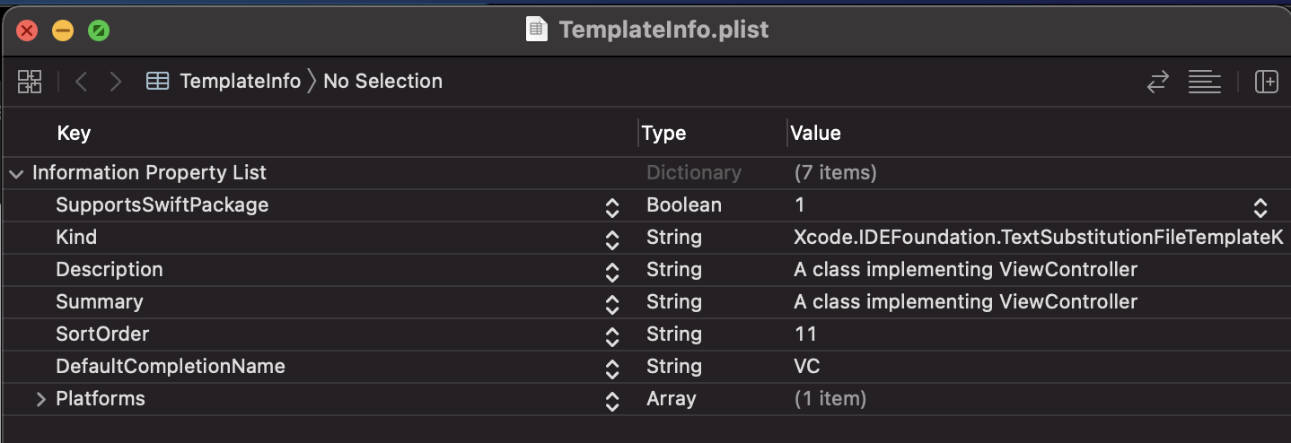Select the DefaultCompletionName value VC field
This screenshot has height=443, width=1291.
pyautogui.click(x=807, y=367)
